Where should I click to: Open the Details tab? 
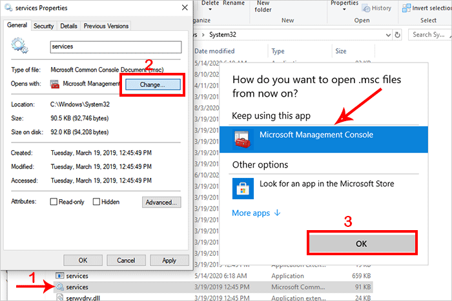click(x=68, y=26)
